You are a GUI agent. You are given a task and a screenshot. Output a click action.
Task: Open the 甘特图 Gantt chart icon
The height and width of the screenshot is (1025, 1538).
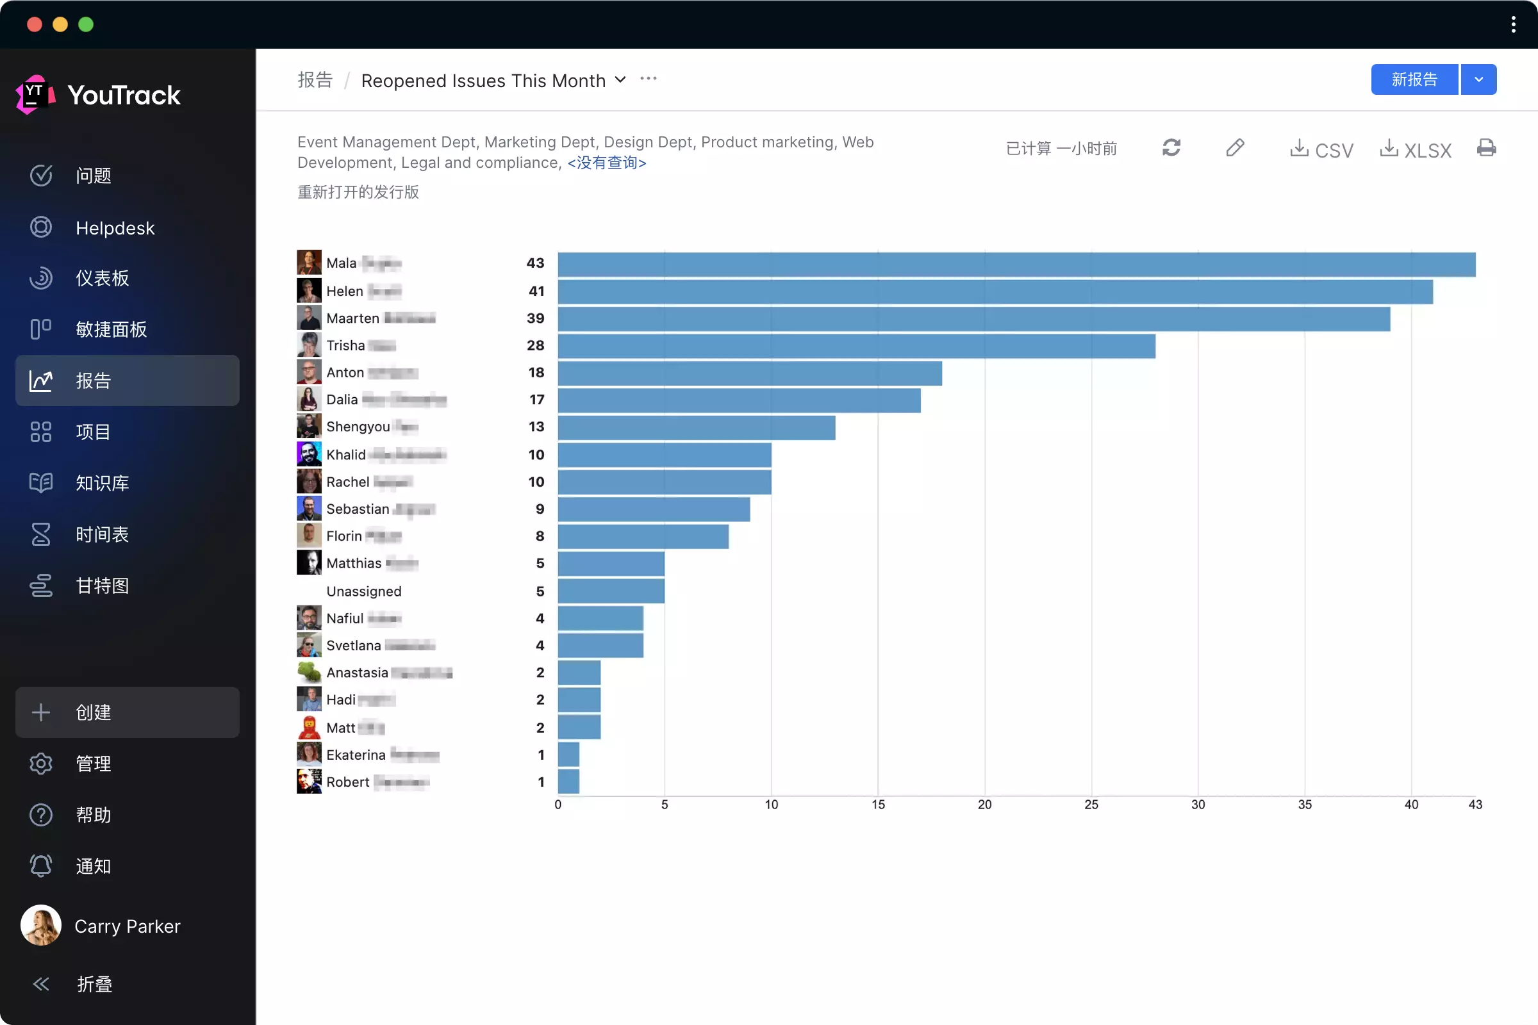pos(41,585)
